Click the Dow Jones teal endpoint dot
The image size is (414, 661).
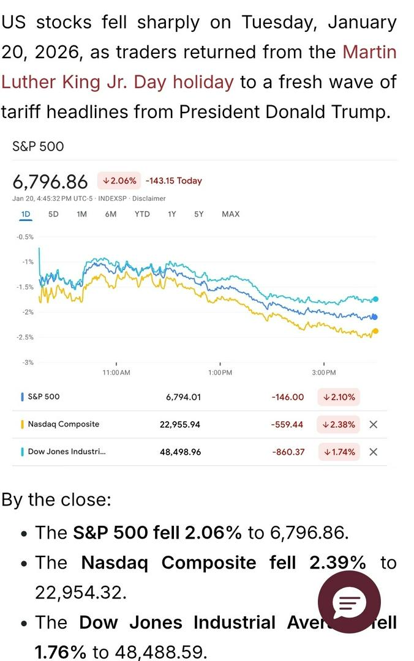[x=375, y=299]
